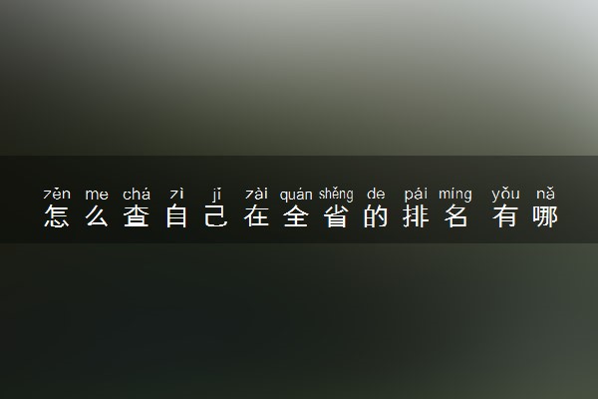Click the character 己 under jǐ
The height and width of the screenshot is (399, 598).
(x=216, y=215)
